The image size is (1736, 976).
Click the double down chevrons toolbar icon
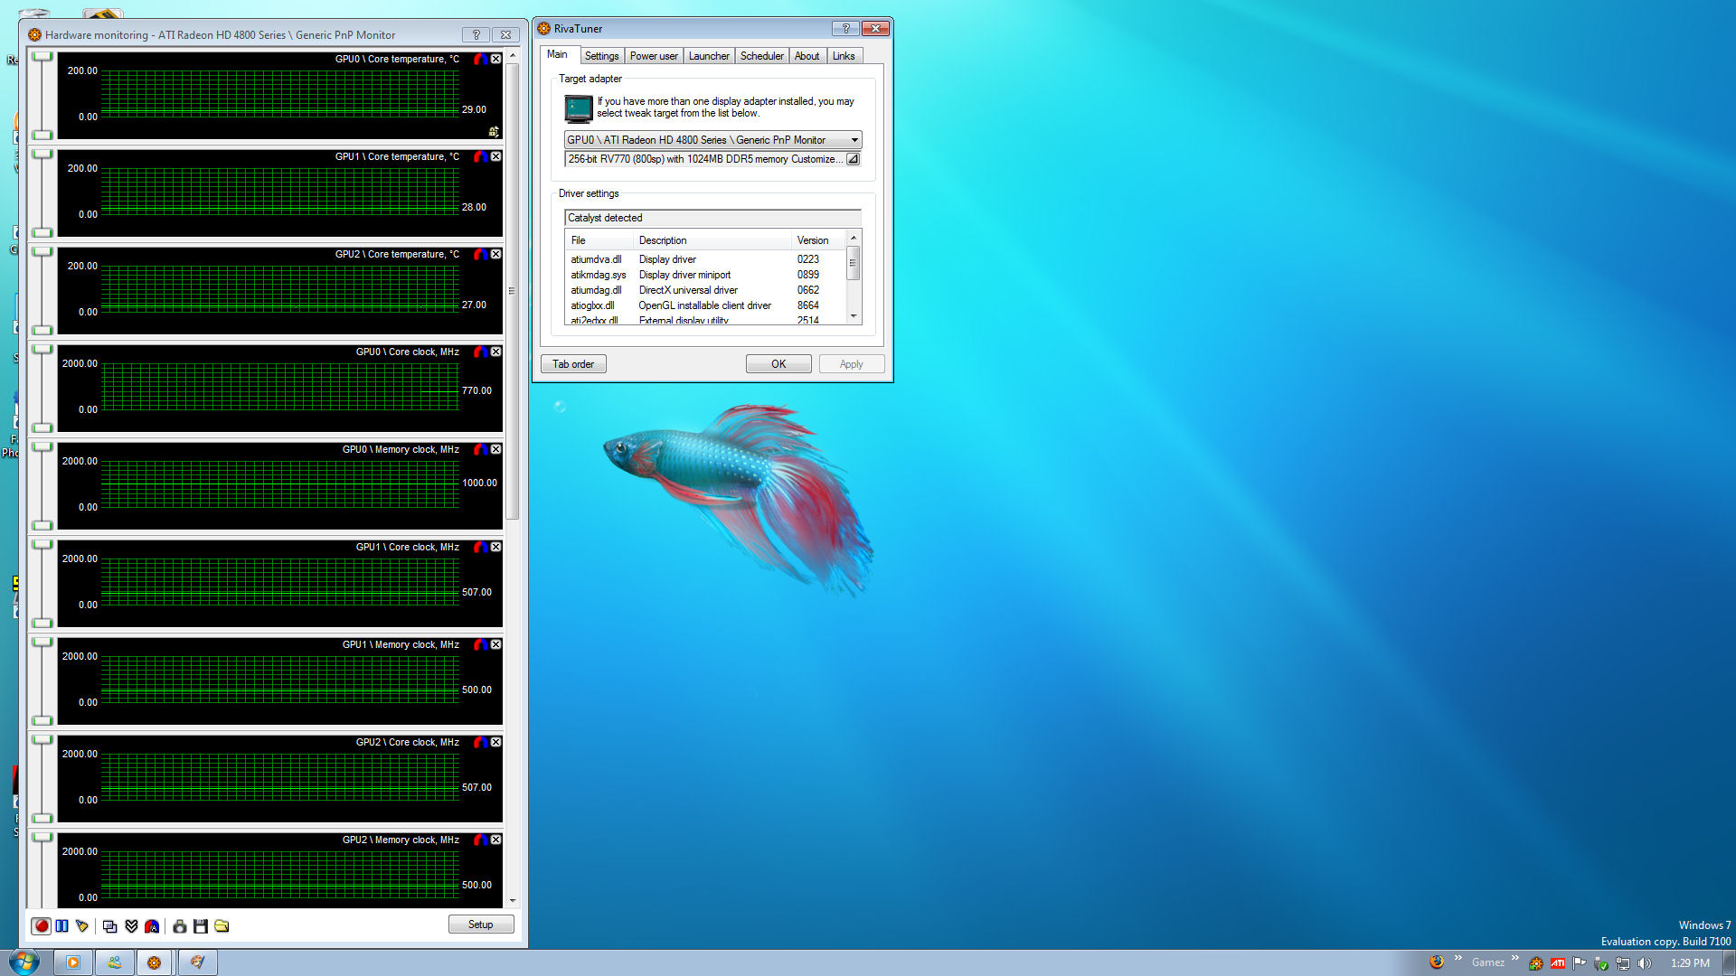pos(131,926)
